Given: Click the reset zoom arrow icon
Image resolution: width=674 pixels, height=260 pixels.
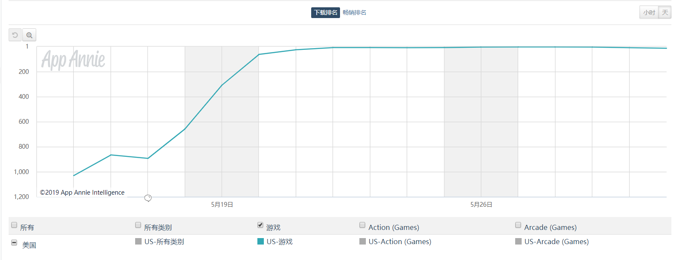Looking at the screenshot, I should 15,35.
